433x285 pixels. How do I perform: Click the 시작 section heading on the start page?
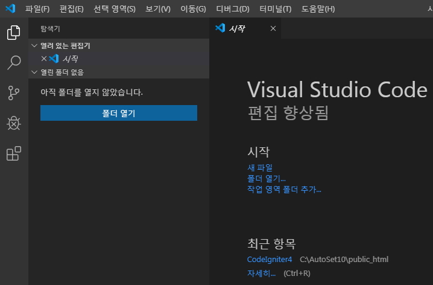(x=258, y=152)
